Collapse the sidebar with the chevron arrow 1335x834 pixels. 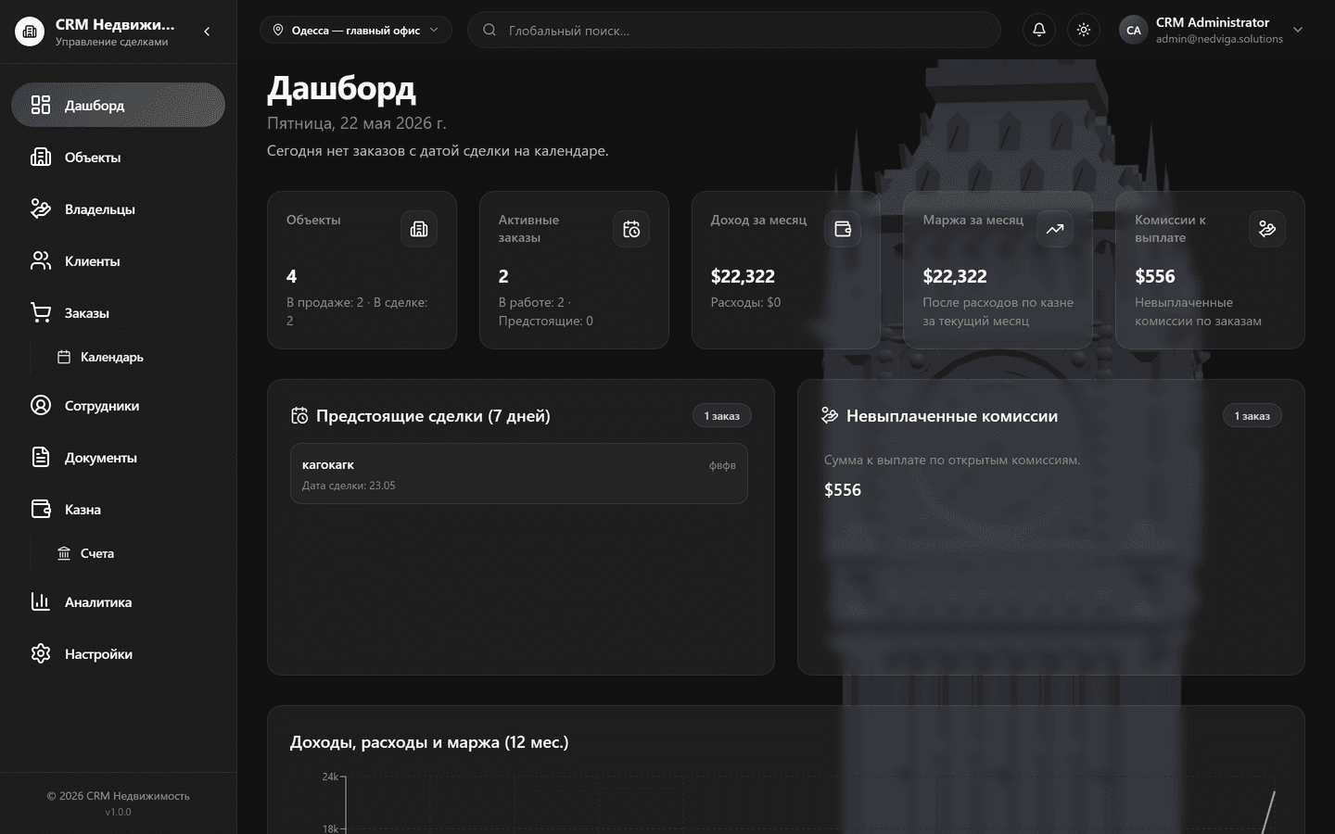pyautogui.click(x=207, y=32)
